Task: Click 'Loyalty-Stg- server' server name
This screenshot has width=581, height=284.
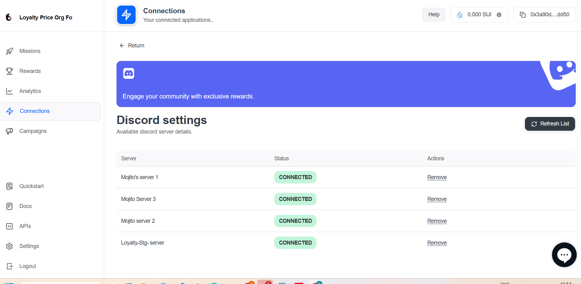Action: pyautogui.click(x=143, y=243)
